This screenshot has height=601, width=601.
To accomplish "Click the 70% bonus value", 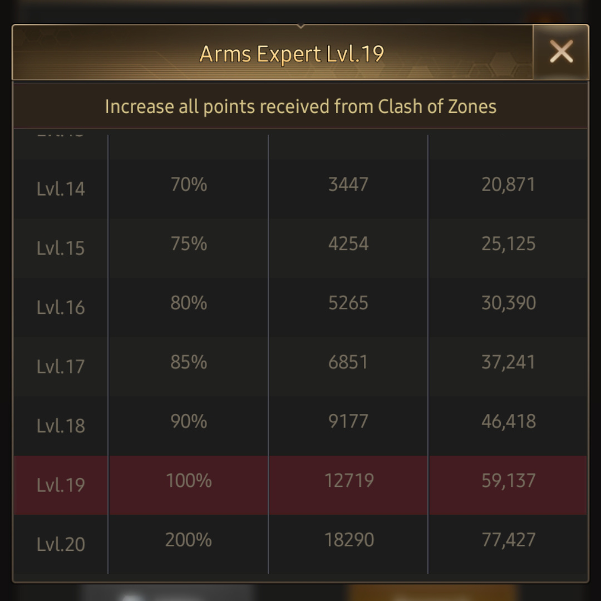I will point(189,184).
